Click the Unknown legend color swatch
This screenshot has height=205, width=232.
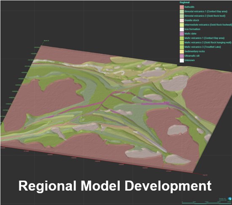click(x=182, y=60)
